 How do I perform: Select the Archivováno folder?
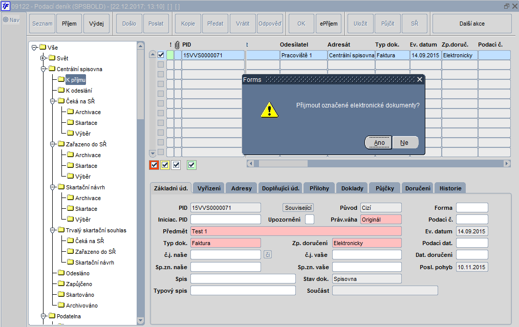pyautogui.click(x=82, y=306)
